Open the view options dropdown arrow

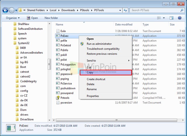click(164, 18)
